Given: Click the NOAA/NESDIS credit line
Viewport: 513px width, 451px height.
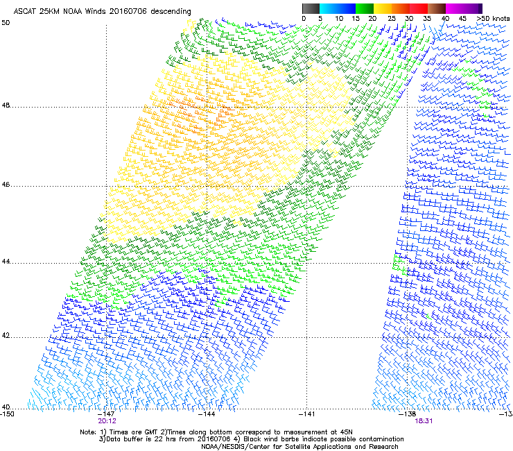Looking at the screenshot, I should tap(299, 447).
